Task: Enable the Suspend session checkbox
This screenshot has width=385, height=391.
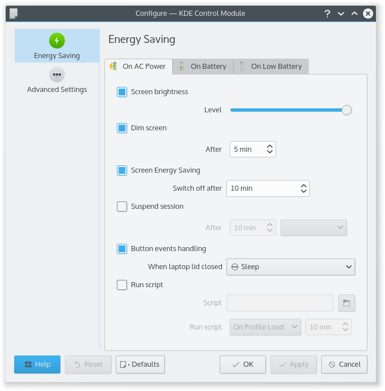Action: click(122, 207)
